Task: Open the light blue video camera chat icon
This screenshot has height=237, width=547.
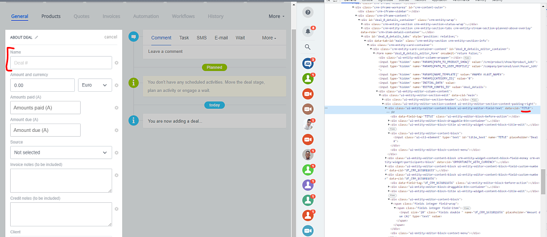Action: click(308, 231)
